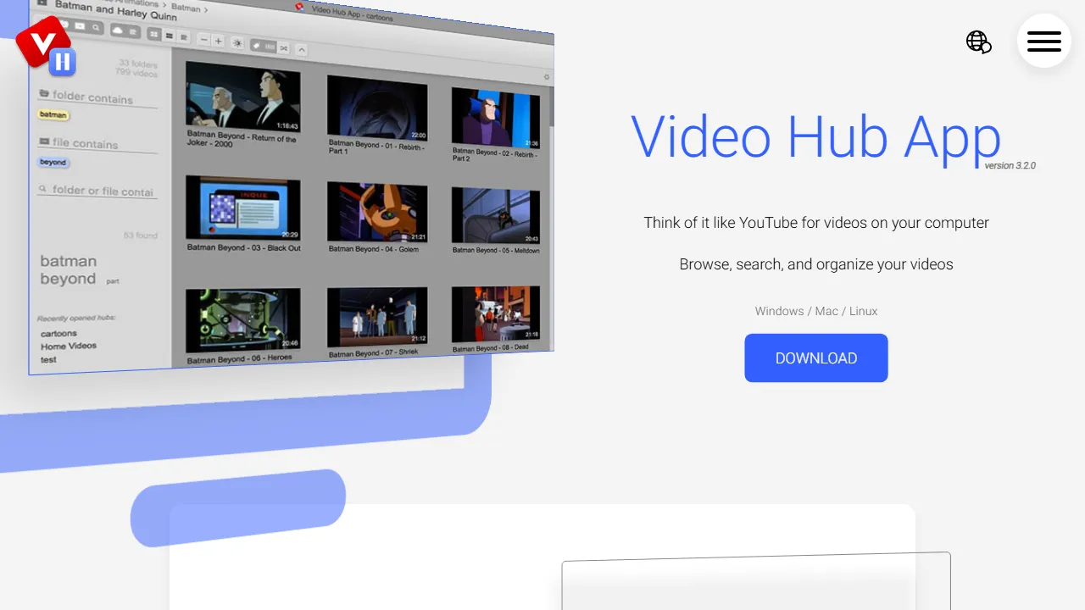
Task: Remove the beyond file filter tag
Action: [x=53, y=163]
